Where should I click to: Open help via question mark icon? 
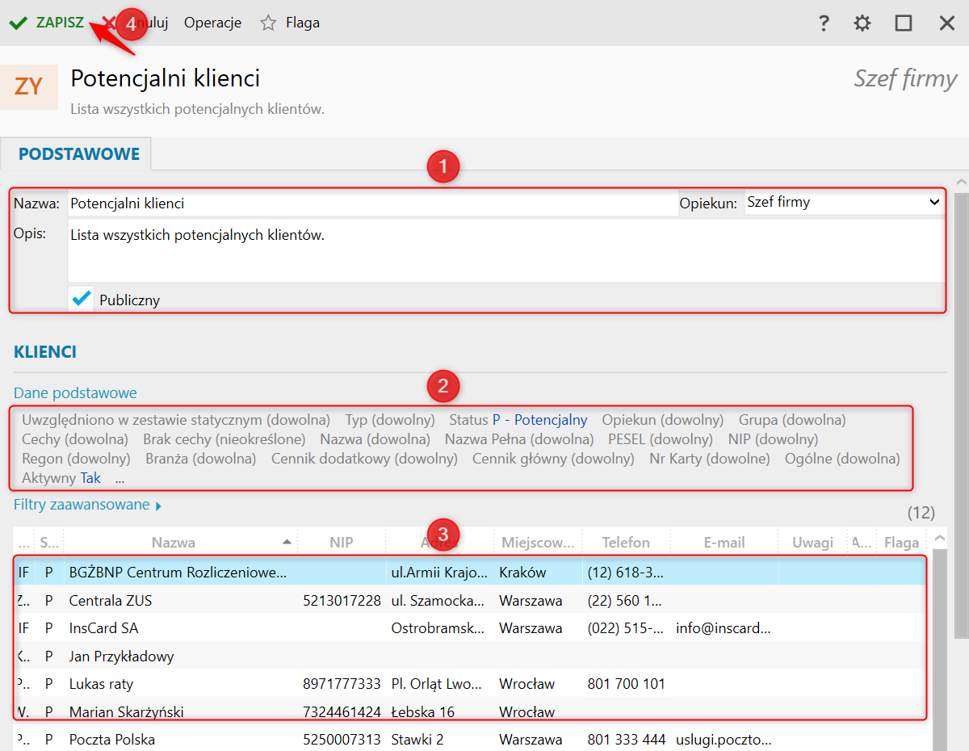click(x=824, y=23)
